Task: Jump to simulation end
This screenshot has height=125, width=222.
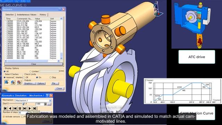Action: pos(35,108)
